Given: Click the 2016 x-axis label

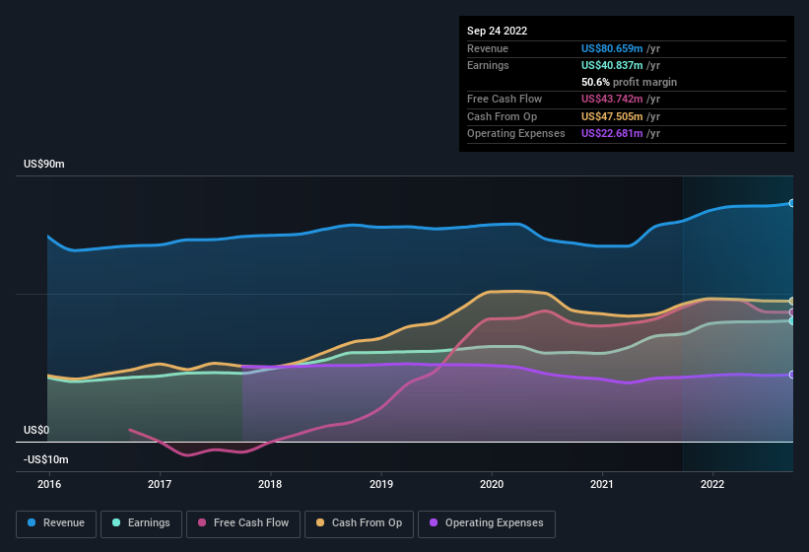Looking at the screenshot, I should point(49,484).
